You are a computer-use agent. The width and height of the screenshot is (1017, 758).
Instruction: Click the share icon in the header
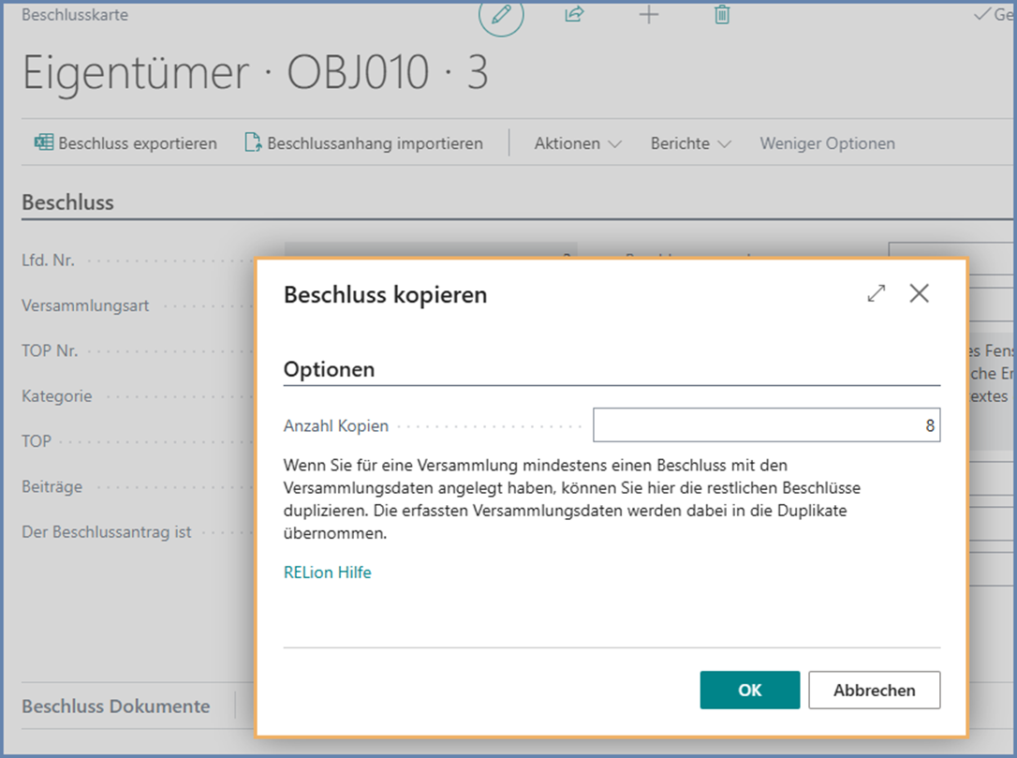[574, 15]
